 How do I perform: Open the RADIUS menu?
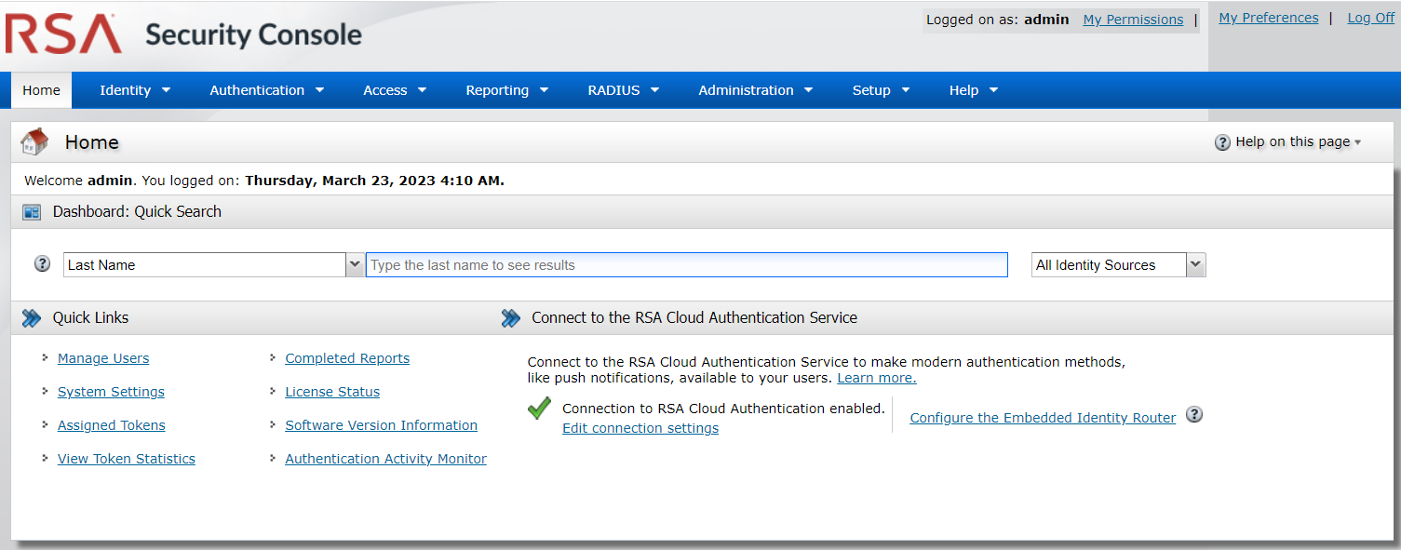tap(623, 90)
